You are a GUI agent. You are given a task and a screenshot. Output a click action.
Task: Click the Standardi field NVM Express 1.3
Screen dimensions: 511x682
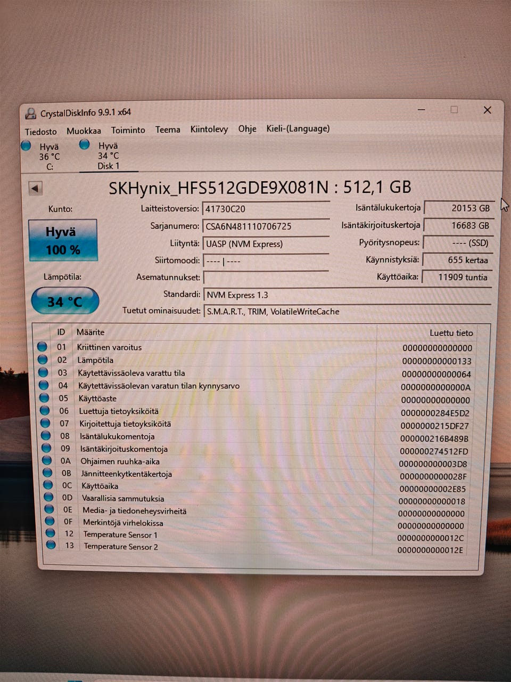point(347,295)
